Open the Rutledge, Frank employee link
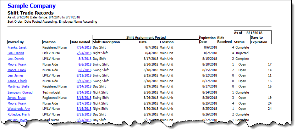This screenshot has width=297, height=135. [x=19, y=114]
